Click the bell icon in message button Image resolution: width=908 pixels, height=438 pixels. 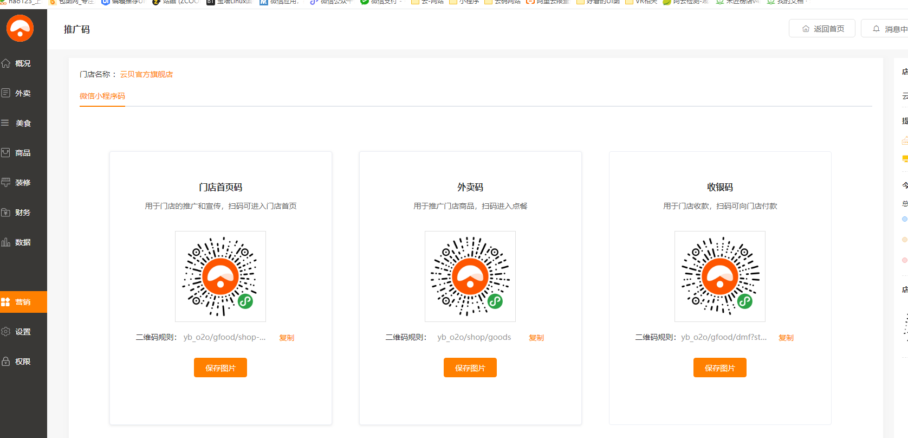click(x=876, y=29)
